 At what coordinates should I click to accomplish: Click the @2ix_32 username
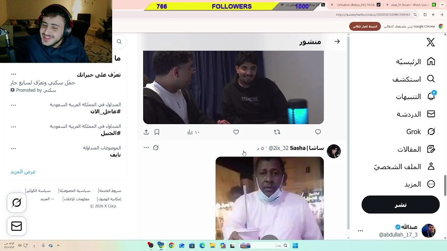pos(279,148)
